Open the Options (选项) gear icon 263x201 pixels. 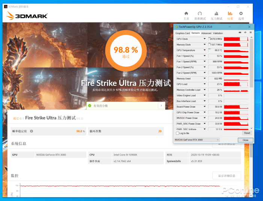[x=241, y=13]
